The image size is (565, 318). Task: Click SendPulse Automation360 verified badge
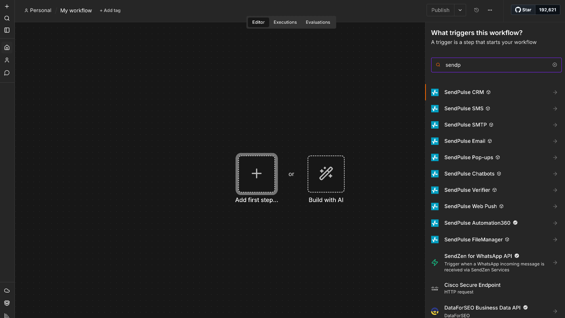pos(515,223)
